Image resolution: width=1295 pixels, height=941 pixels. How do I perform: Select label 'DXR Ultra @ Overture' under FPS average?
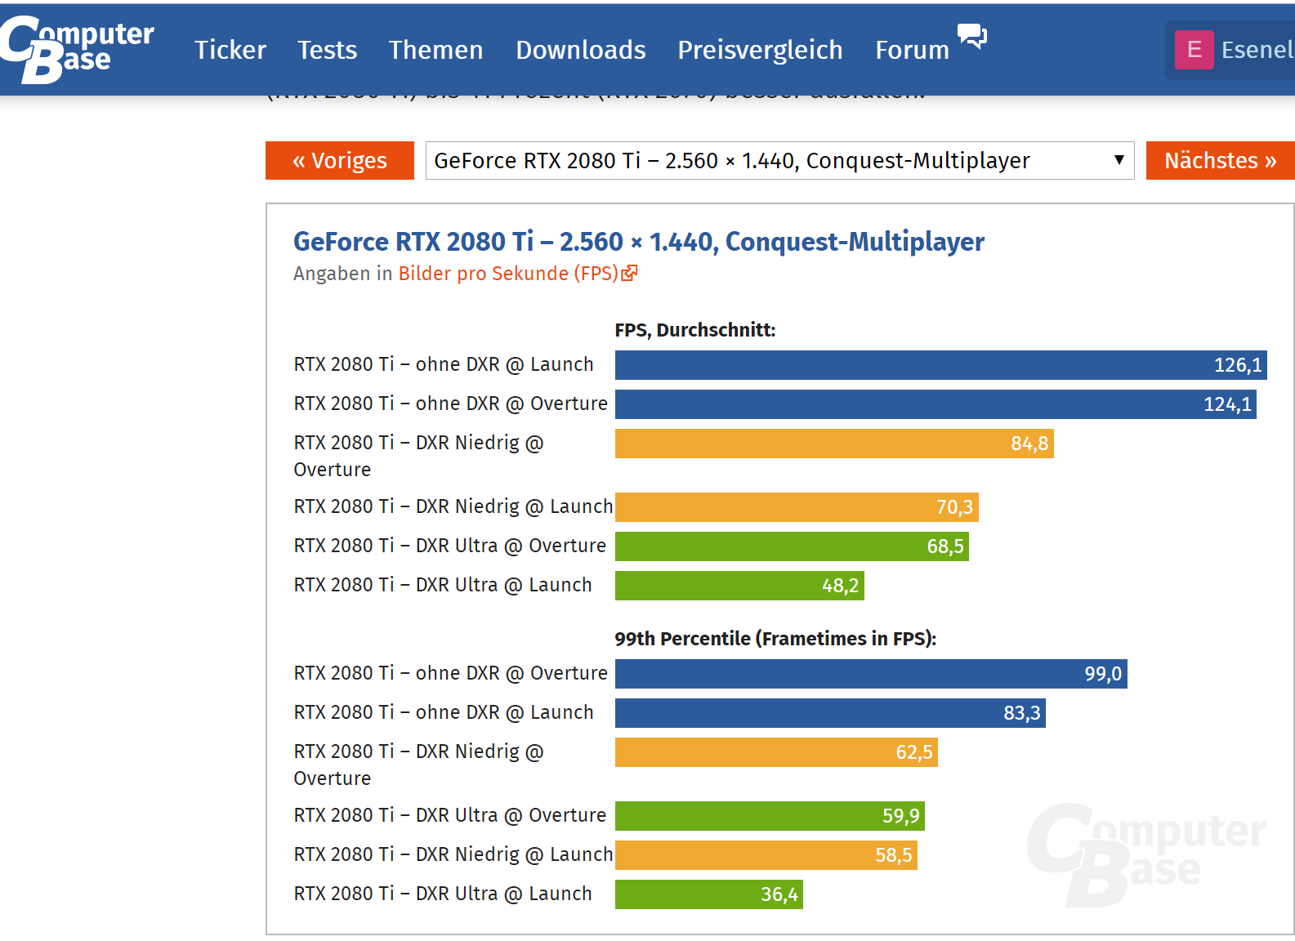click(x=450, y=546)
